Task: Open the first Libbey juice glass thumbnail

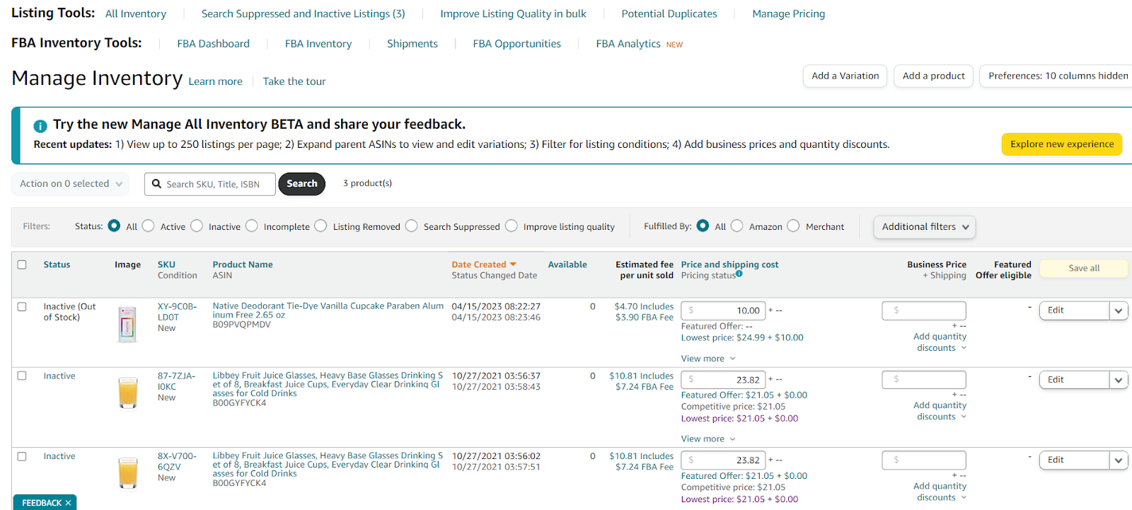Action: pos(128,392)
